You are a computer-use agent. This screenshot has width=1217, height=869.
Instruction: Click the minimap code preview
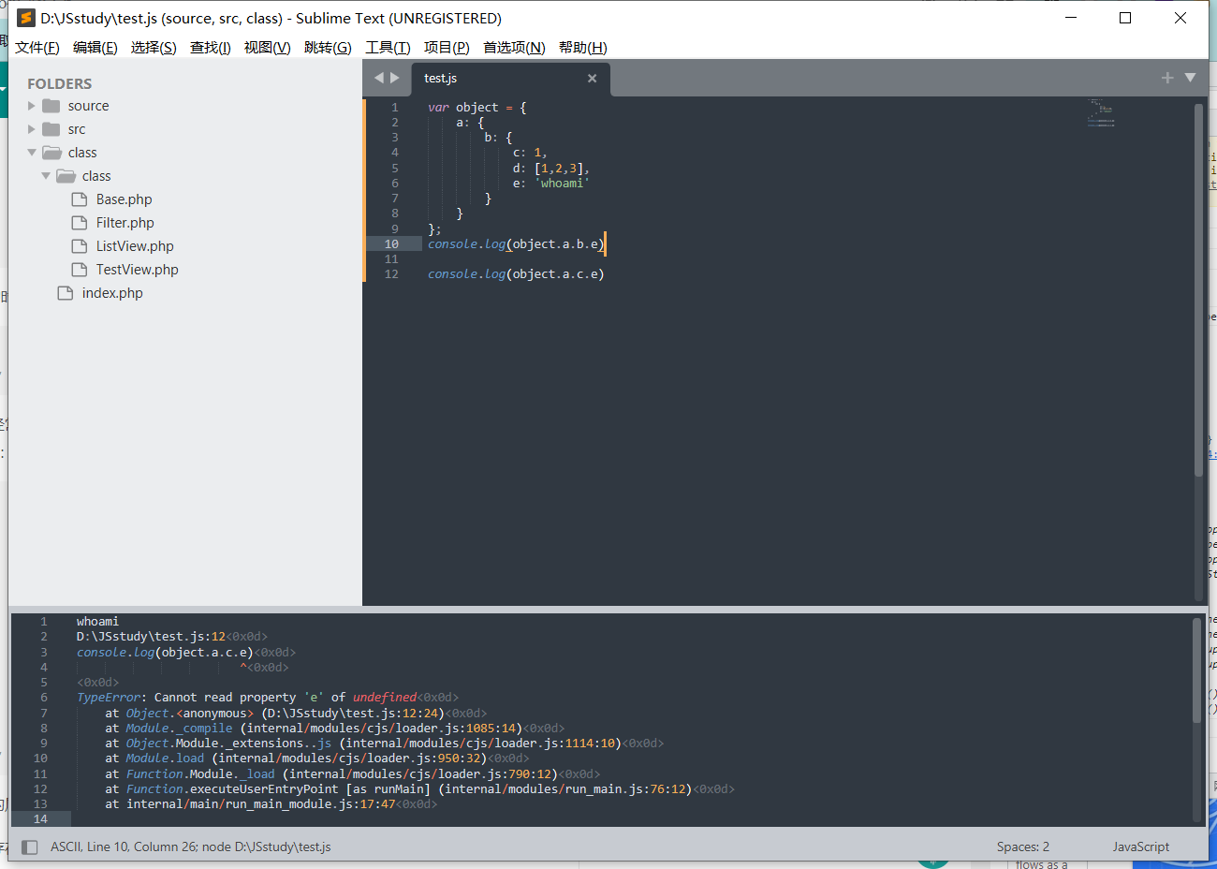(1101, 113)
